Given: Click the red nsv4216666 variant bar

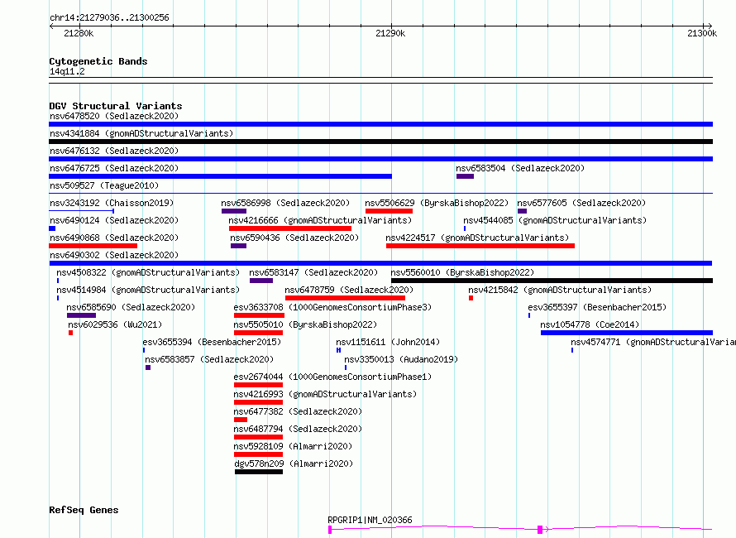Looking at the screenshot, I should coord(290,228).
